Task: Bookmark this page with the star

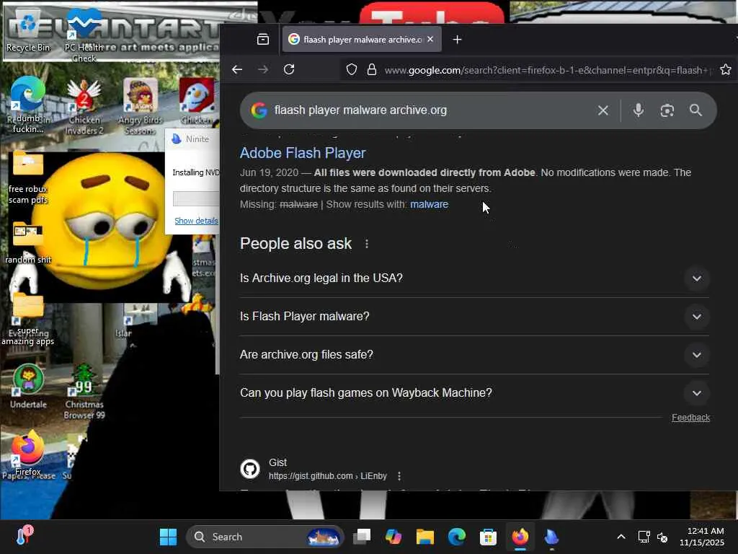Action: tap(725, 70)
